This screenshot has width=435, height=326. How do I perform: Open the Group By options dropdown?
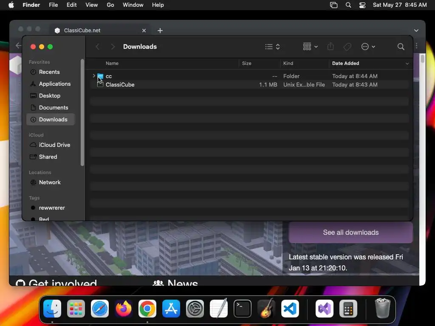310,47
